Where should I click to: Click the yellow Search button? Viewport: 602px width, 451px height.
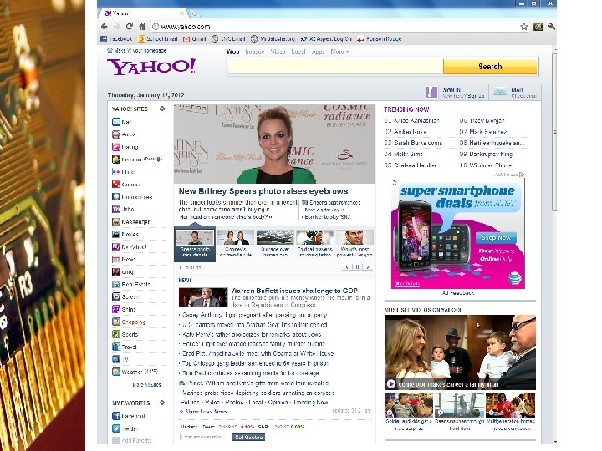coord(490,67)
